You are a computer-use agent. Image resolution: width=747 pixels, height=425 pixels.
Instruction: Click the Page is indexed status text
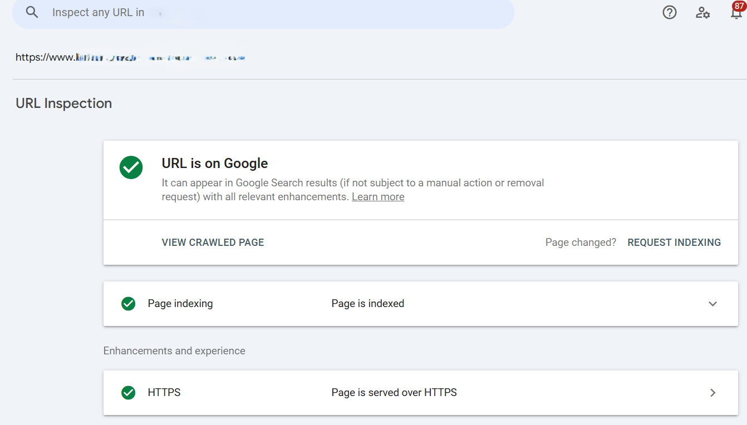[x=367, y=303]
